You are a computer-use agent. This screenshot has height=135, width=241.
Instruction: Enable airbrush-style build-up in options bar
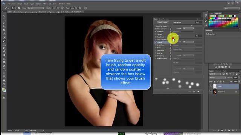point(80,8)
